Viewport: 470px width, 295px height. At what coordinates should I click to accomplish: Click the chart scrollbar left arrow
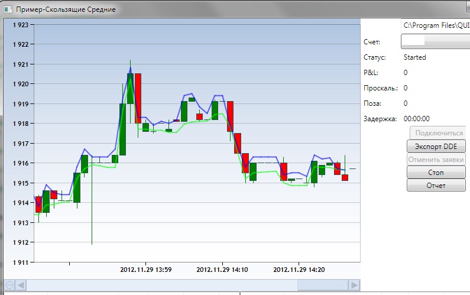tap(21, 285)
